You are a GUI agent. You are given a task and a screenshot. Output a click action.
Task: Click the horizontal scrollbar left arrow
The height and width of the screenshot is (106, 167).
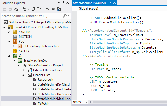[90, 102]
